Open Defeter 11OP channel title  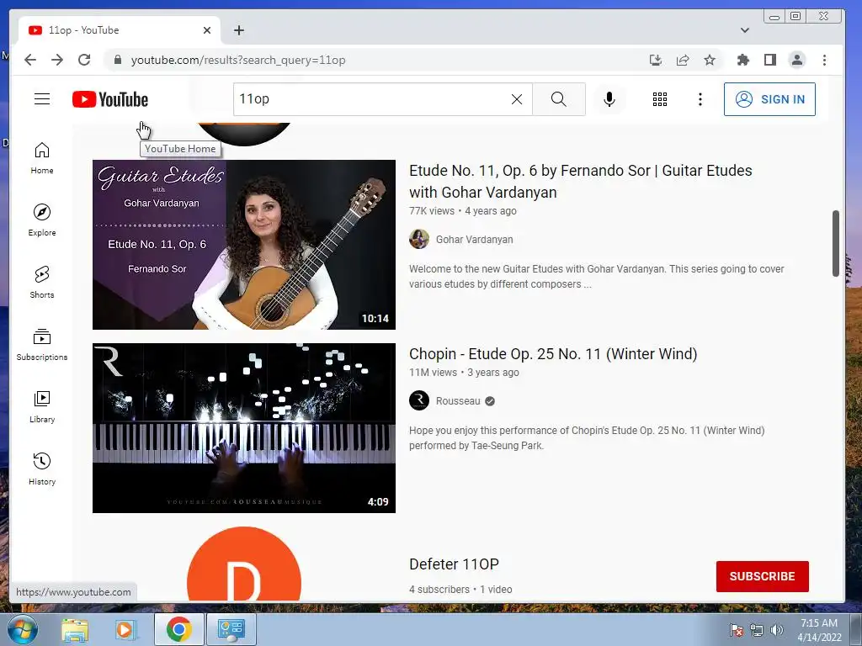point(454,564)
